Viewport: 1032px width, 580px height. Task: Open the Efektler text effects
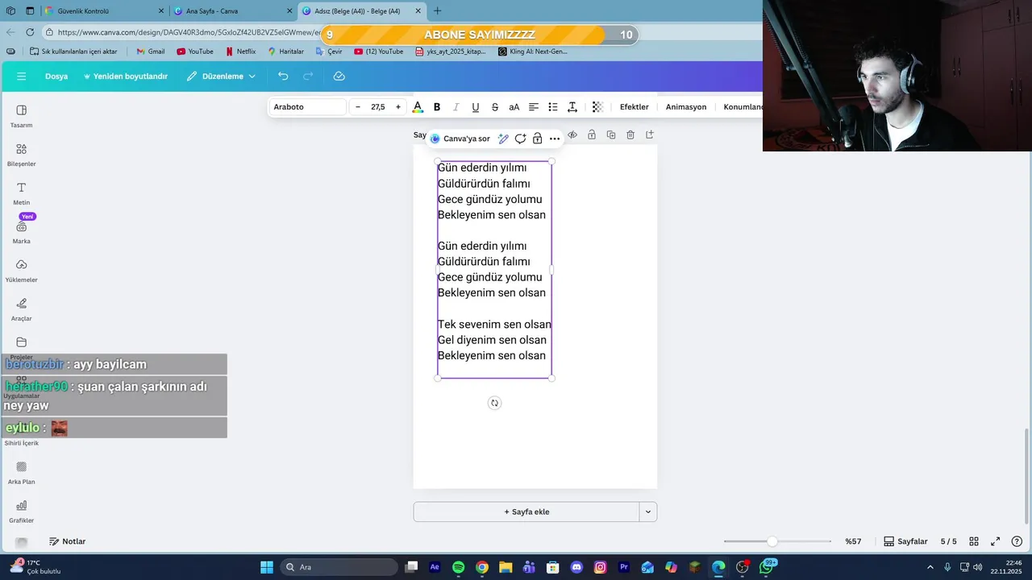click(x=634, y=106)
